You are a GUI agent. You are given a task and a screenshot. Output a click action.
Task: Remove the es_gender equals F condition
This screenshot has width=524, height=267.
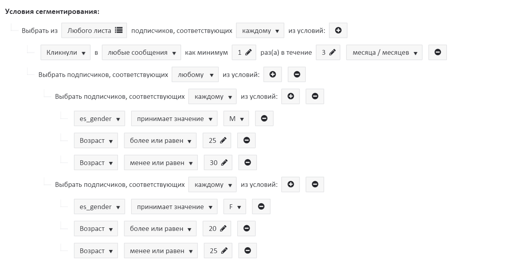tap(261, 207)
